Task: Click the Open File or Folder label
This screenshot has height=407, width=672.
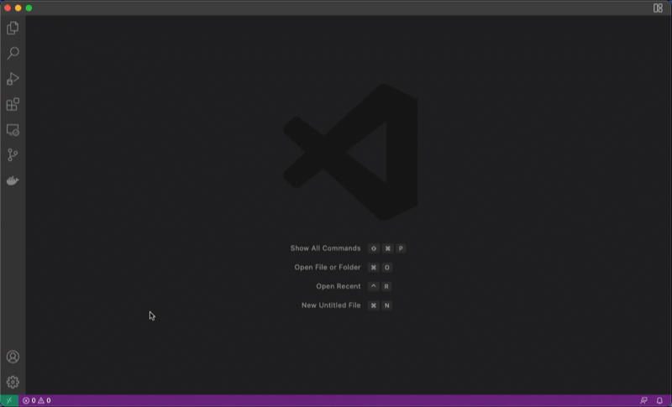Action: click(x=327, y=268)
